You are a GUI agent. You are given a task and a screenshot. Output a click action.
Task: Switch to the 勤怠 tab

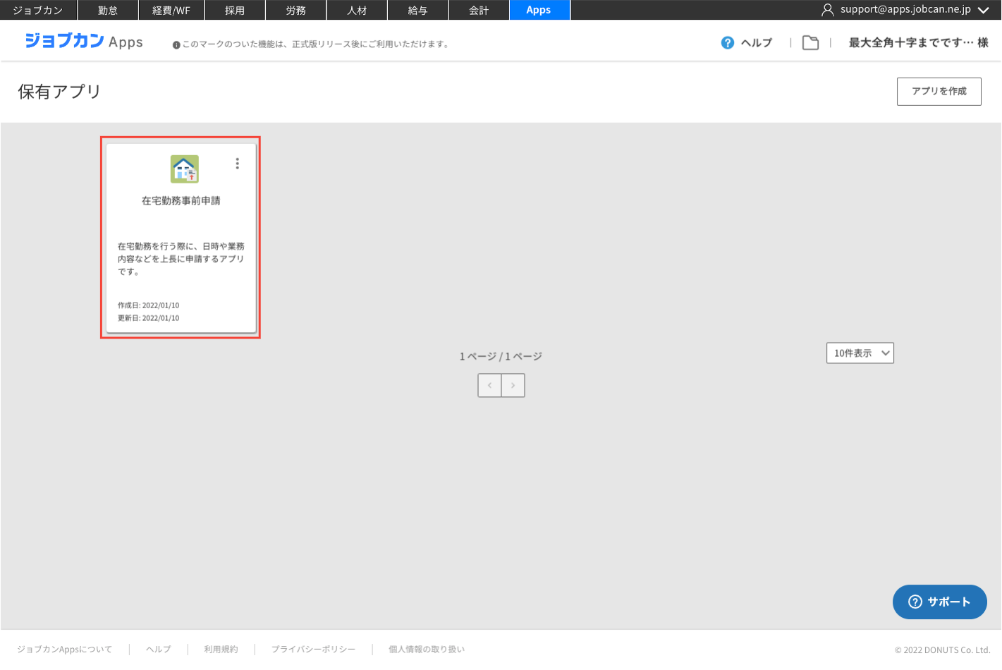point(108,10)
